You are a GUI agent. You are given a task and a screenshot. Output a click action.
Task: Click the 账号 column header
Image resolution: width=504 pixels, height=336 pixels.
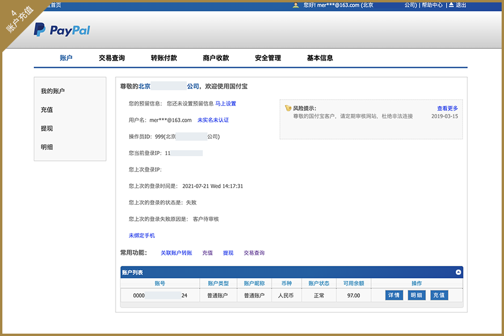[160, 283]
